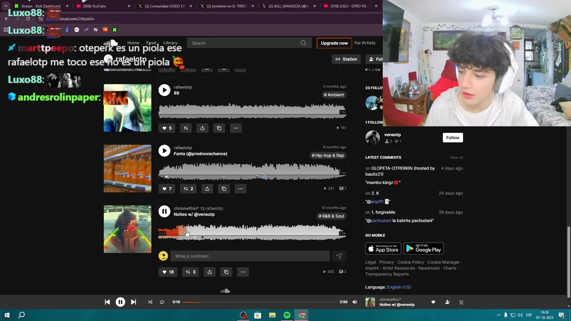Open the Cookie Manager footer link
571x321 pixels.
(x=443, y=262)
